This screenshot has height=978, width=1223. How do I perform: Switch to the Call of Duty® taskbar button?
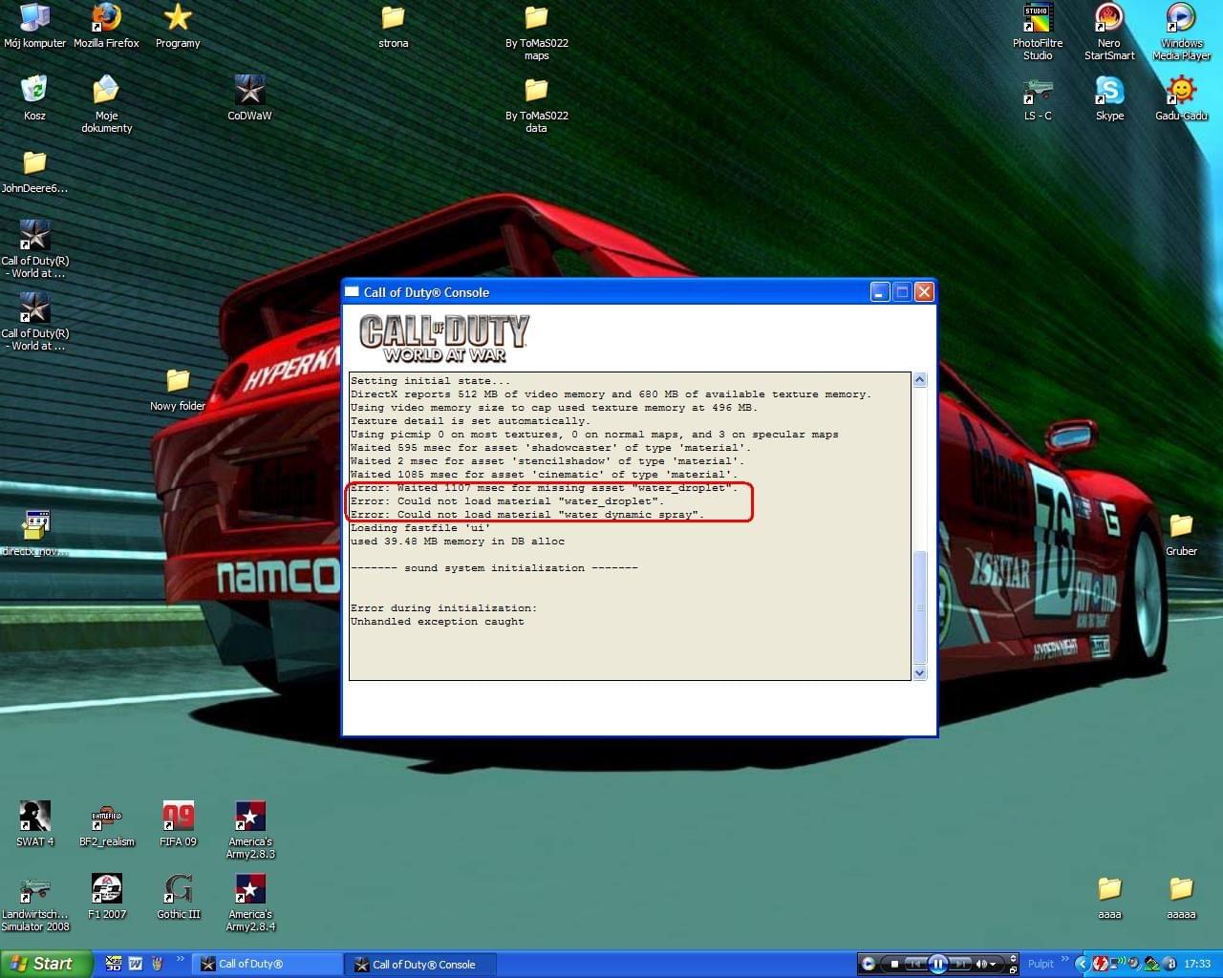tap(268, 965)
